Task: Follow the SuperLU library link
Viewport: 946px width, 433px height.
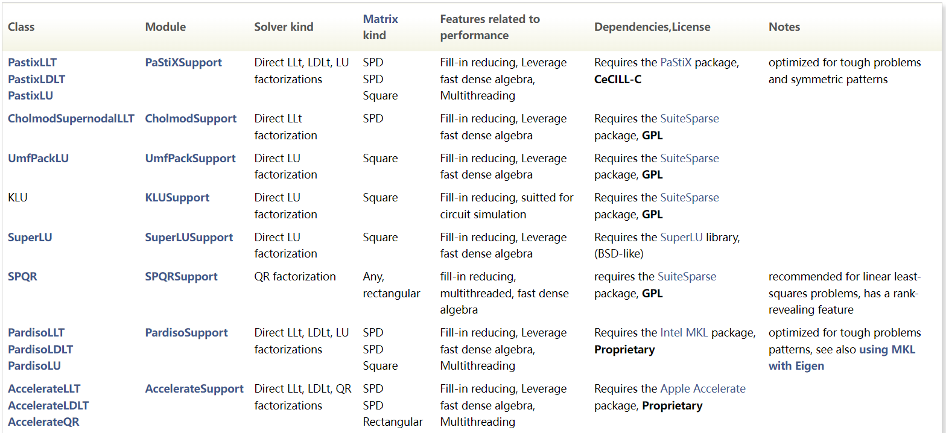Action: 681,237
